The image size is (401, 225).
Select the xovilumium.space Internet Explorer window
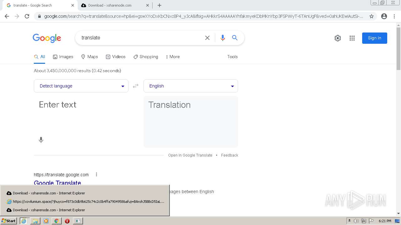point(85,202)
